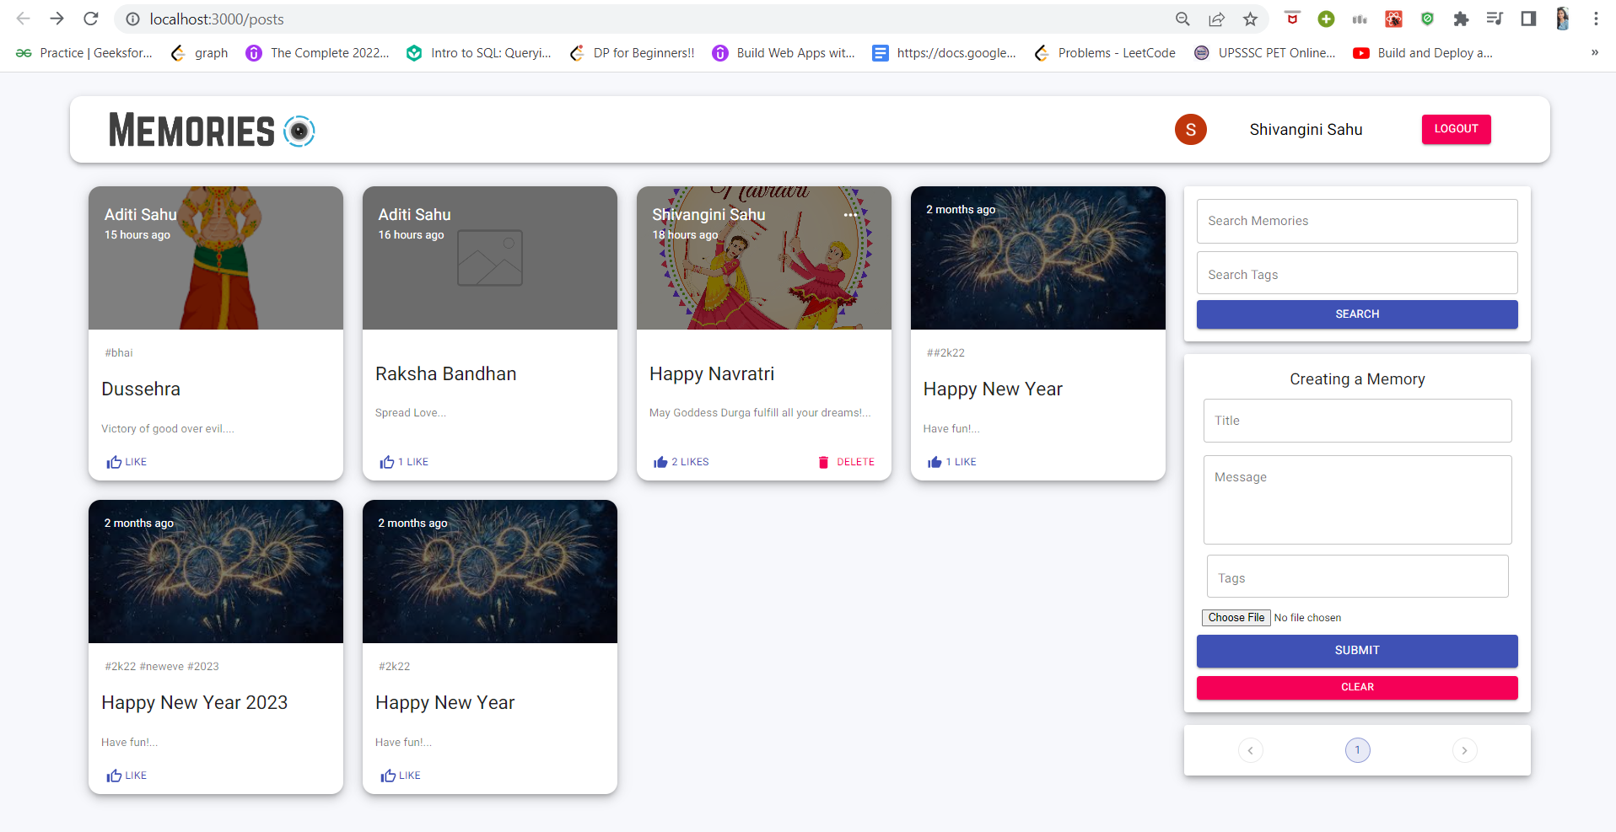Open the Chrome three-dot menu

(1596, 19)
